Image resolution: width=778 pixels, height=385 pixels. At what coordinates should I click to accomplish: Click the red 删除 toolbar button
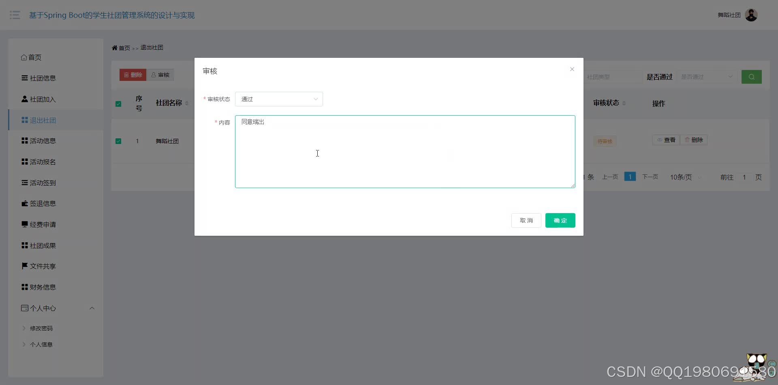[133, 75]
